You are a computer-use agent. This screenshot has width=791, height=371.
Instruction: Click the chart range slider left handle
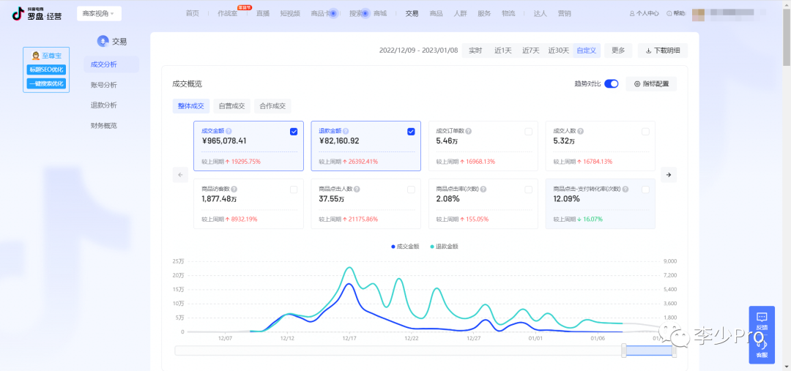(624, 351)
